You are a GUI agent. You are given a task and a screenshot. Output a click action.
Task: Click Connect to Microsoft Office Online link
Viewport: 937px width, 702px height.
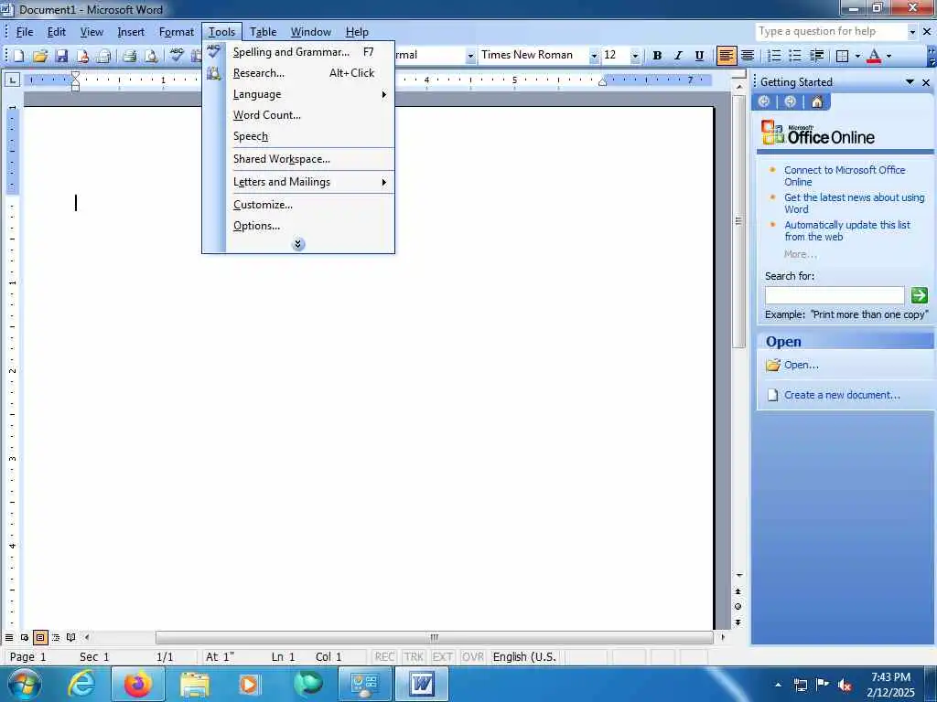[x=845, y=176]
